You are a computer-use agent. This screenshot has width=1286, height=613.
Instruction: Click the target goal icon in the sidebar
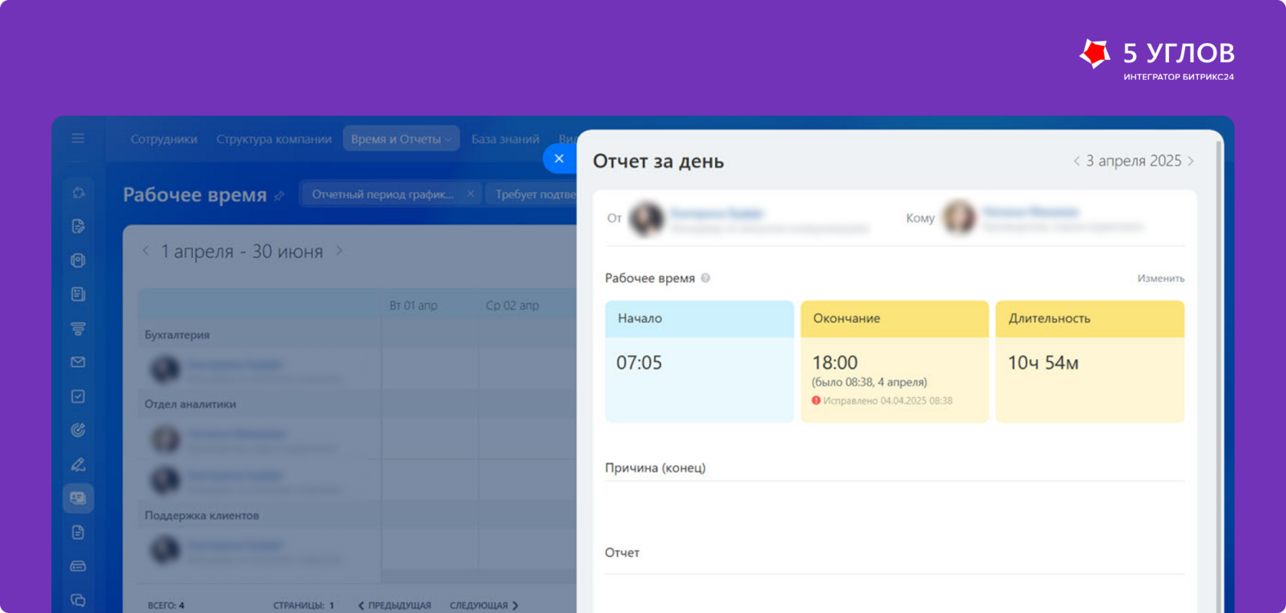78,430
